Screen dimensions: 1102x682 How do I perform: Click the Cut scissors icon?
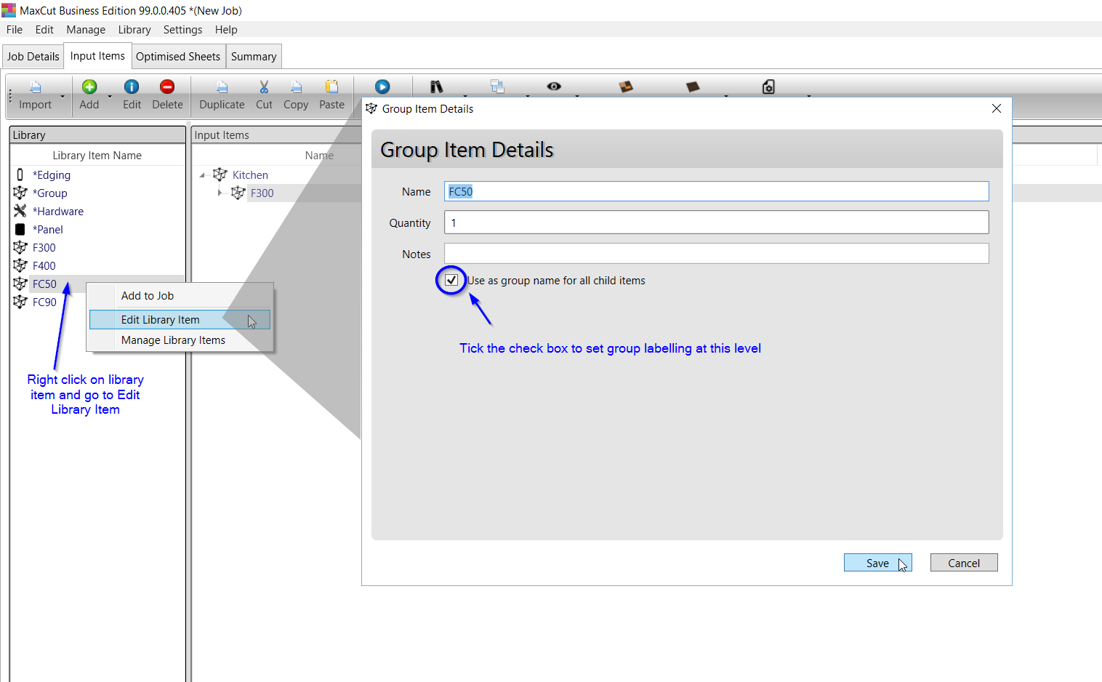click(264, 87)
